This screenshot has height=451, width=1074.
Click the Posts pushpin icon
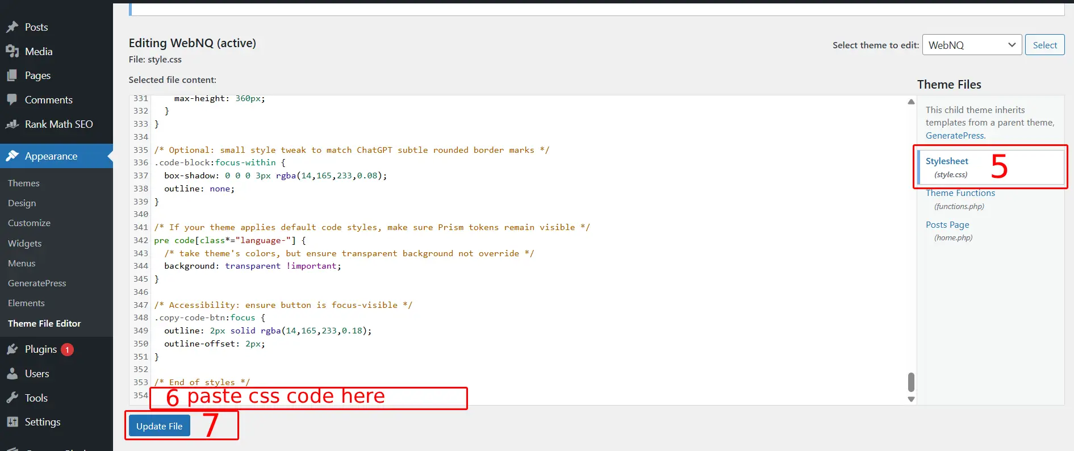[12, 27]
